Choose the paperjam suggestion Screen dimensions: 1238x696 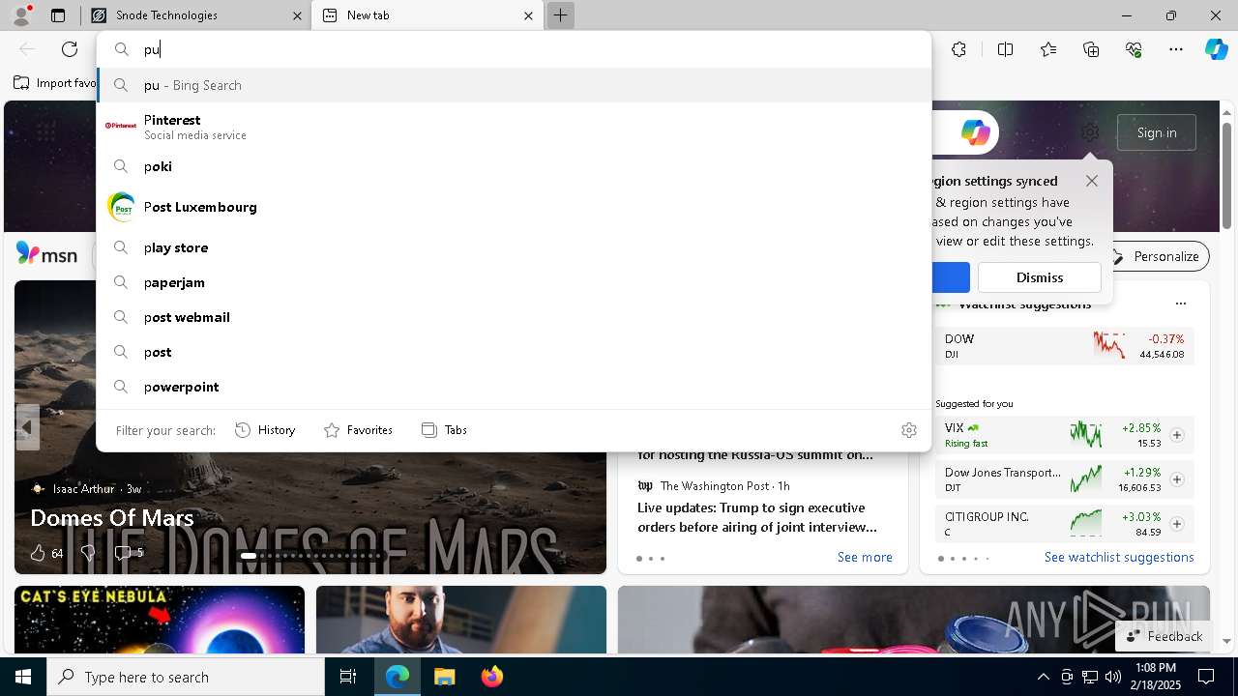(x=514, y=282)
